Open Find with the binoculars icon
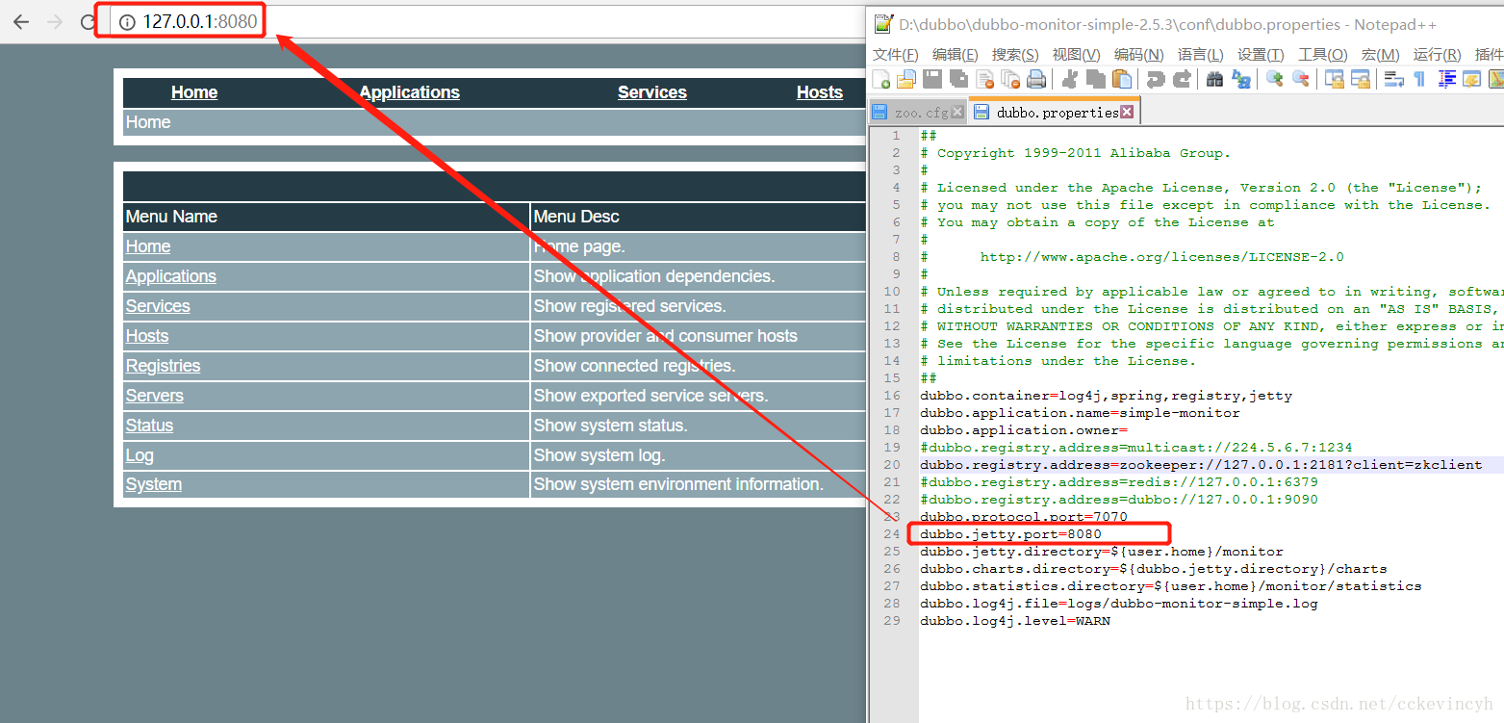Screen dimensions: 1504x723 click(1214, 79)
